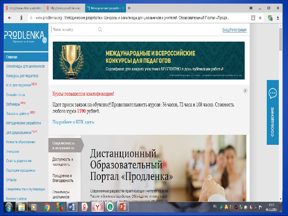Image resolution: width=288 pixels, height=216 pixels.
Task: Select the Поощрение и благодарность slide tab
Action: 63,178
